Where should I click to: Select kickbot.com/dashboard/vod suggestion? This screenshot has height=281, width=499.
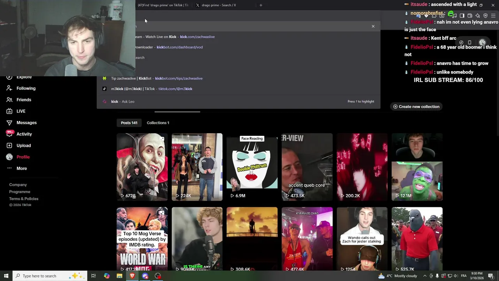(x=239, y=47)
